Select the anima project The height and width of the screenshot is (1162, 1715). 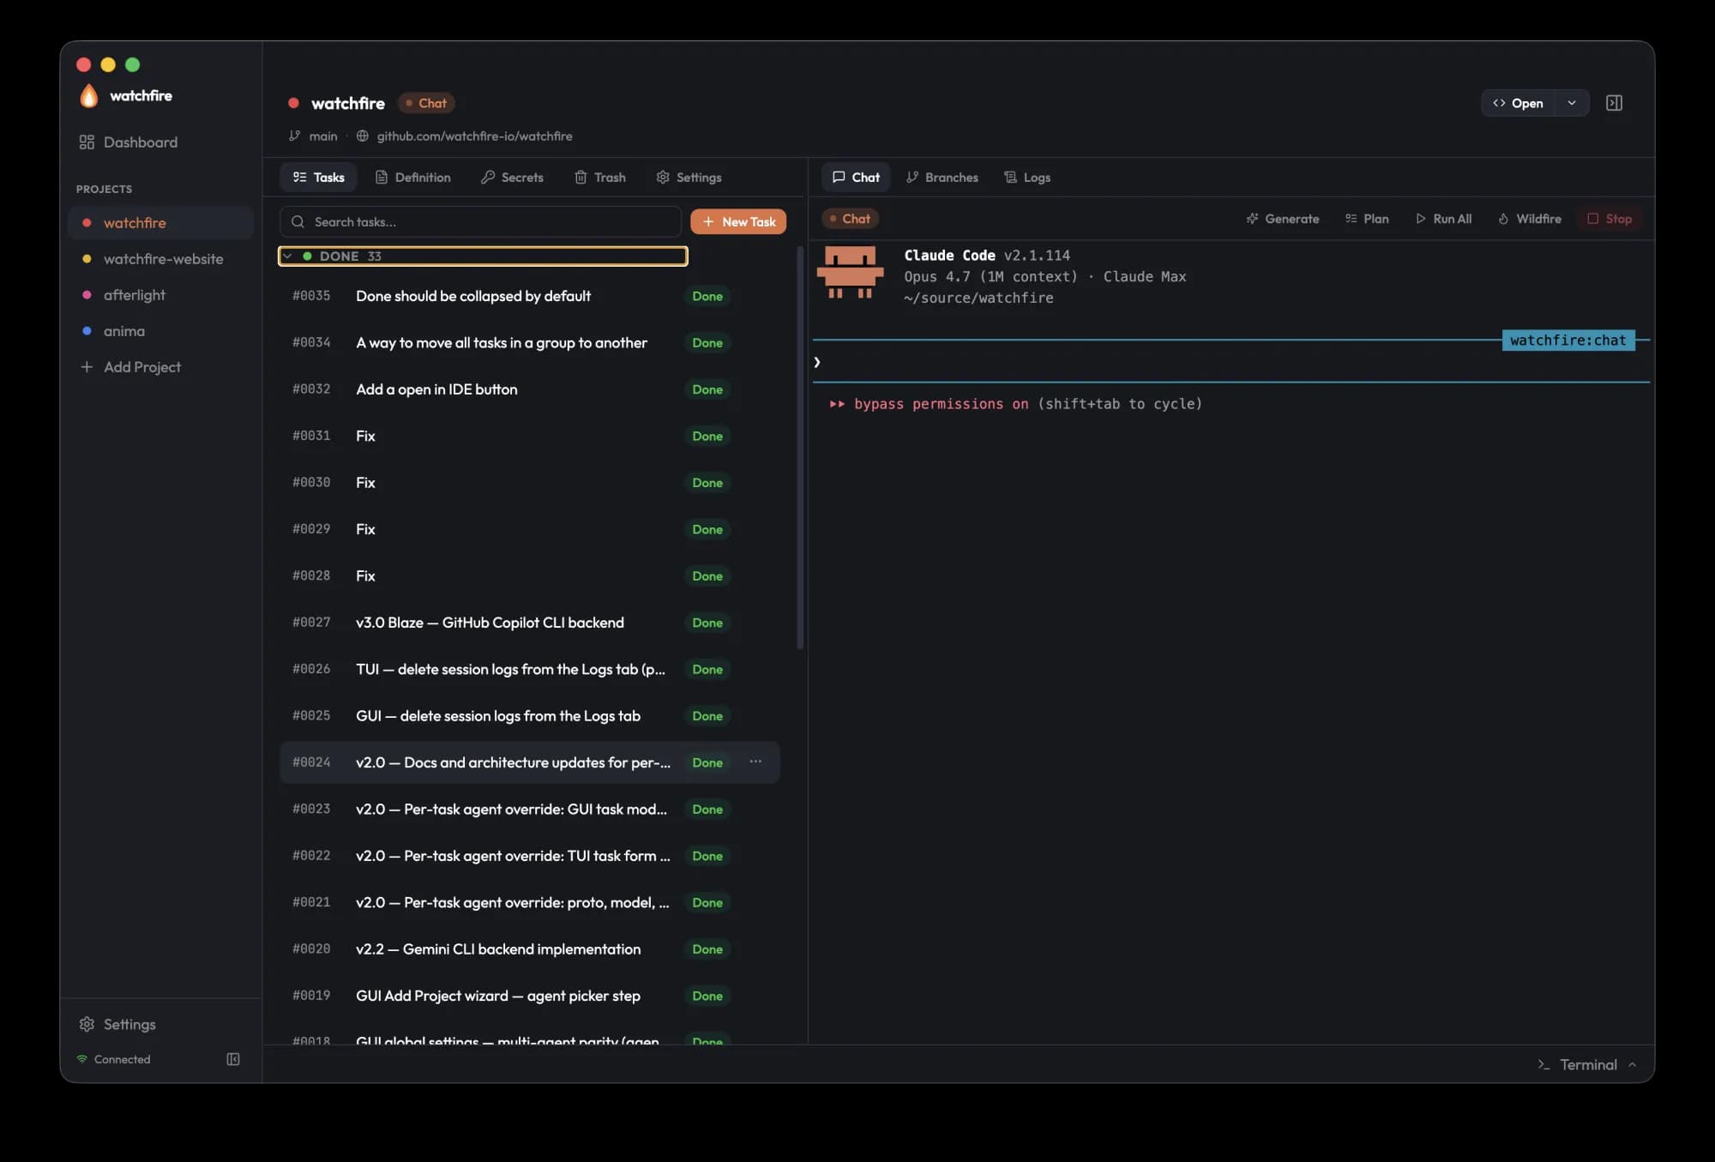pos(160,331)
